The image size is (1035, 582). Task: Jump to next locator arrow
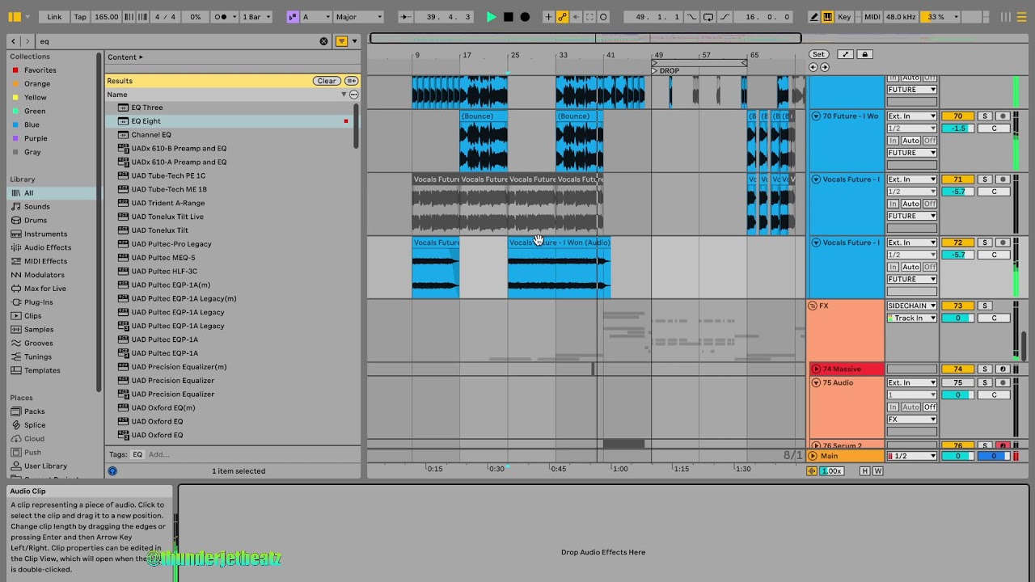[x=823, y=67]
